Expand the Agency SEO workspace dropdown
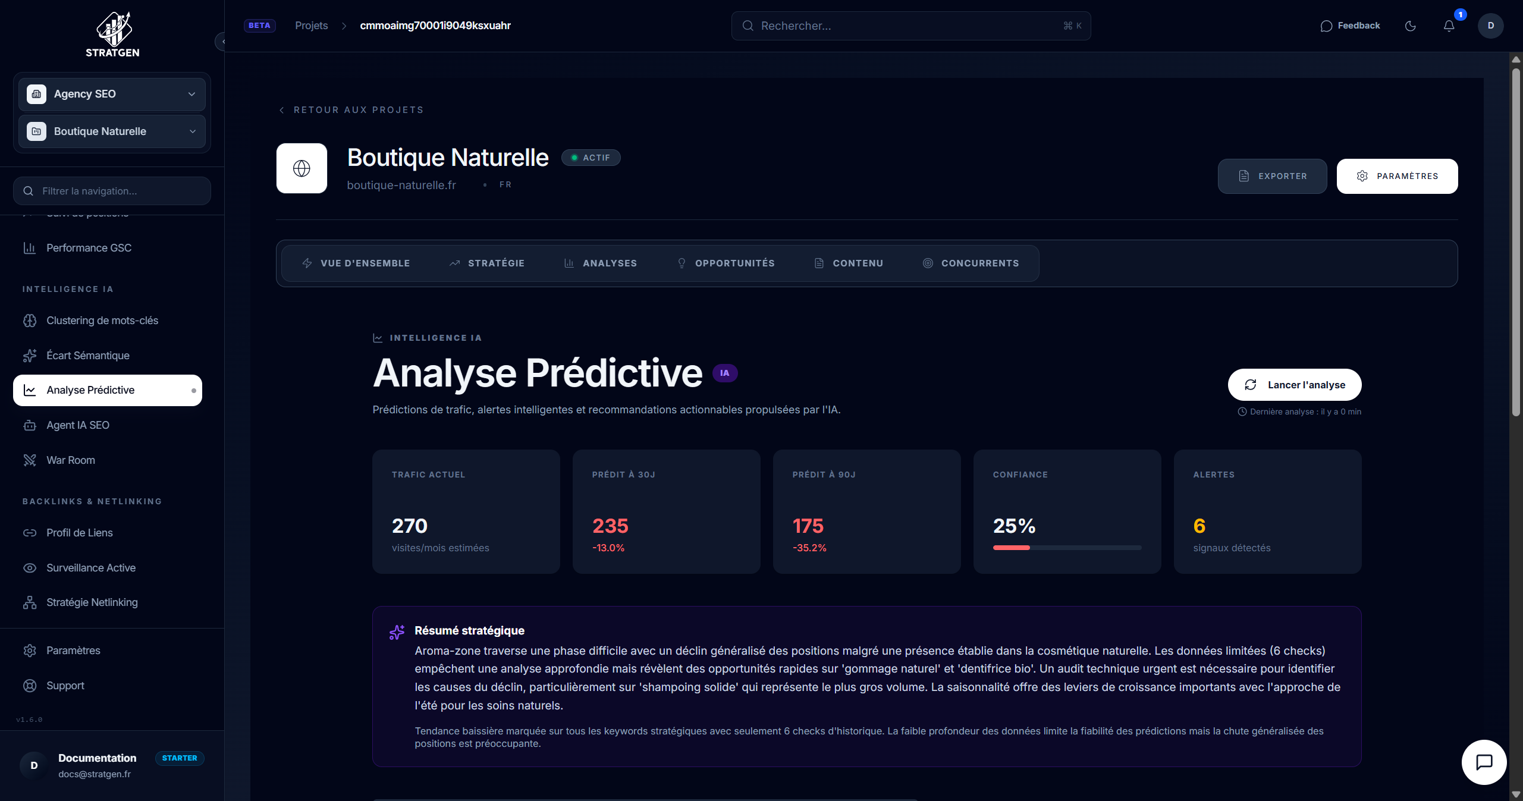The height and width of the screenshot is (801, 1523). click(112, 94)
